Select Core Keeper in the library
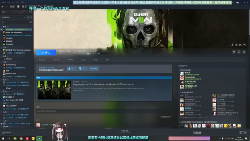Image resolution: width=250 pixels, height=141 pixels. [x=14, y=100]
